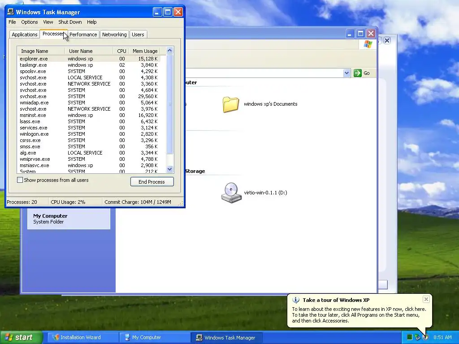The width and height of the screenshot is (459, 344).
Task: Select the wmiadap.exe process row
Action: [x=89, y=103]
